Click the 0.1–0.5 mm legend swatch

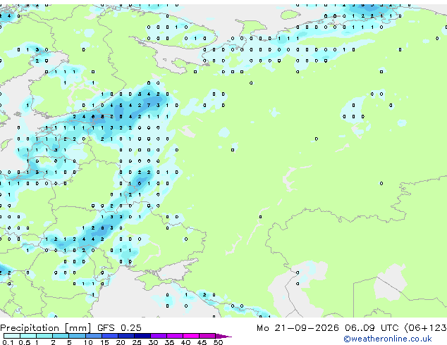tap(12, 336)
